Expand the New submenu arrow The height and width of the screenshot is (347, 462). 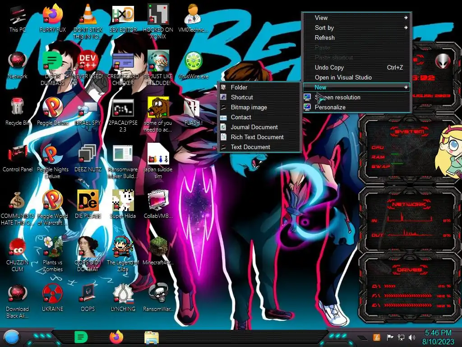point(406,87)
